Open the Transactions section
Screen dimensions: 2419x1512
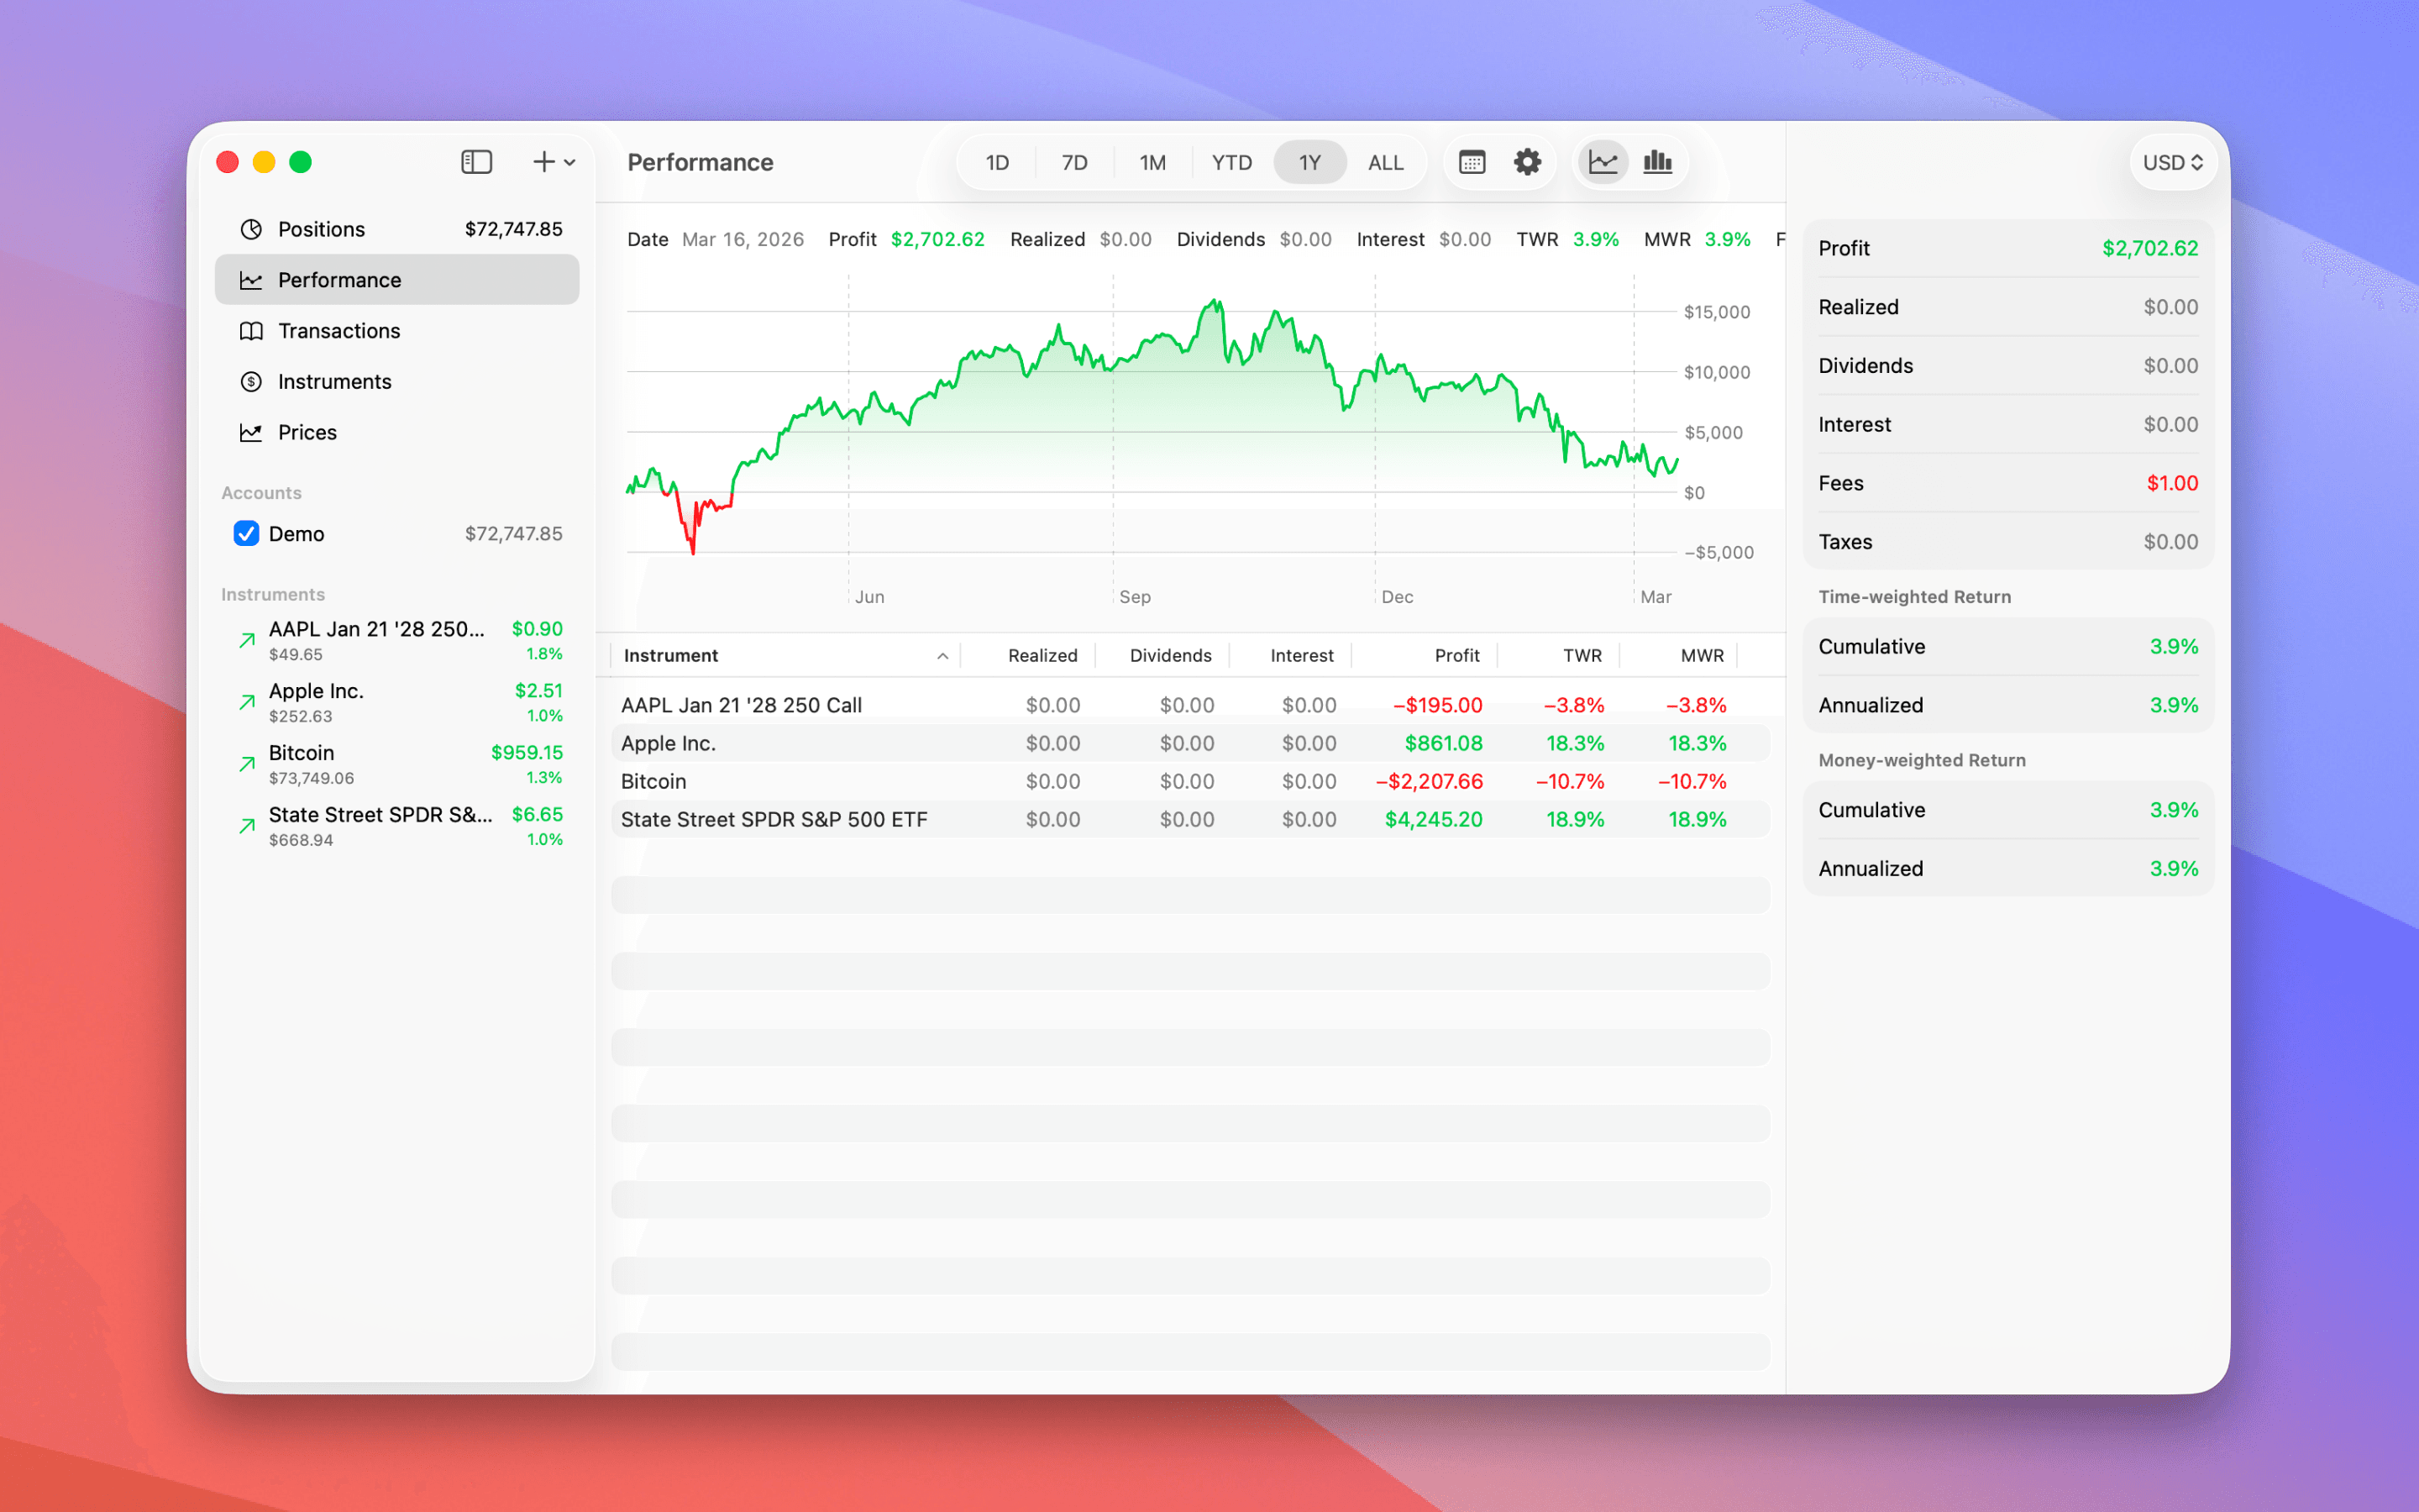[338, 330]
